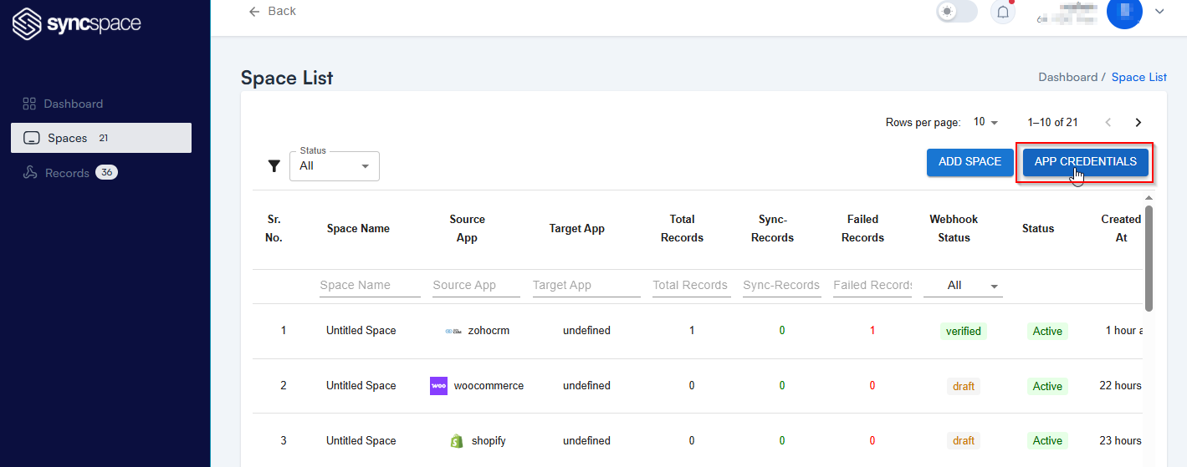1187x467 pixels.
Task: Click the SyncSpace logo icon
Action: click(x=27, y=23)
